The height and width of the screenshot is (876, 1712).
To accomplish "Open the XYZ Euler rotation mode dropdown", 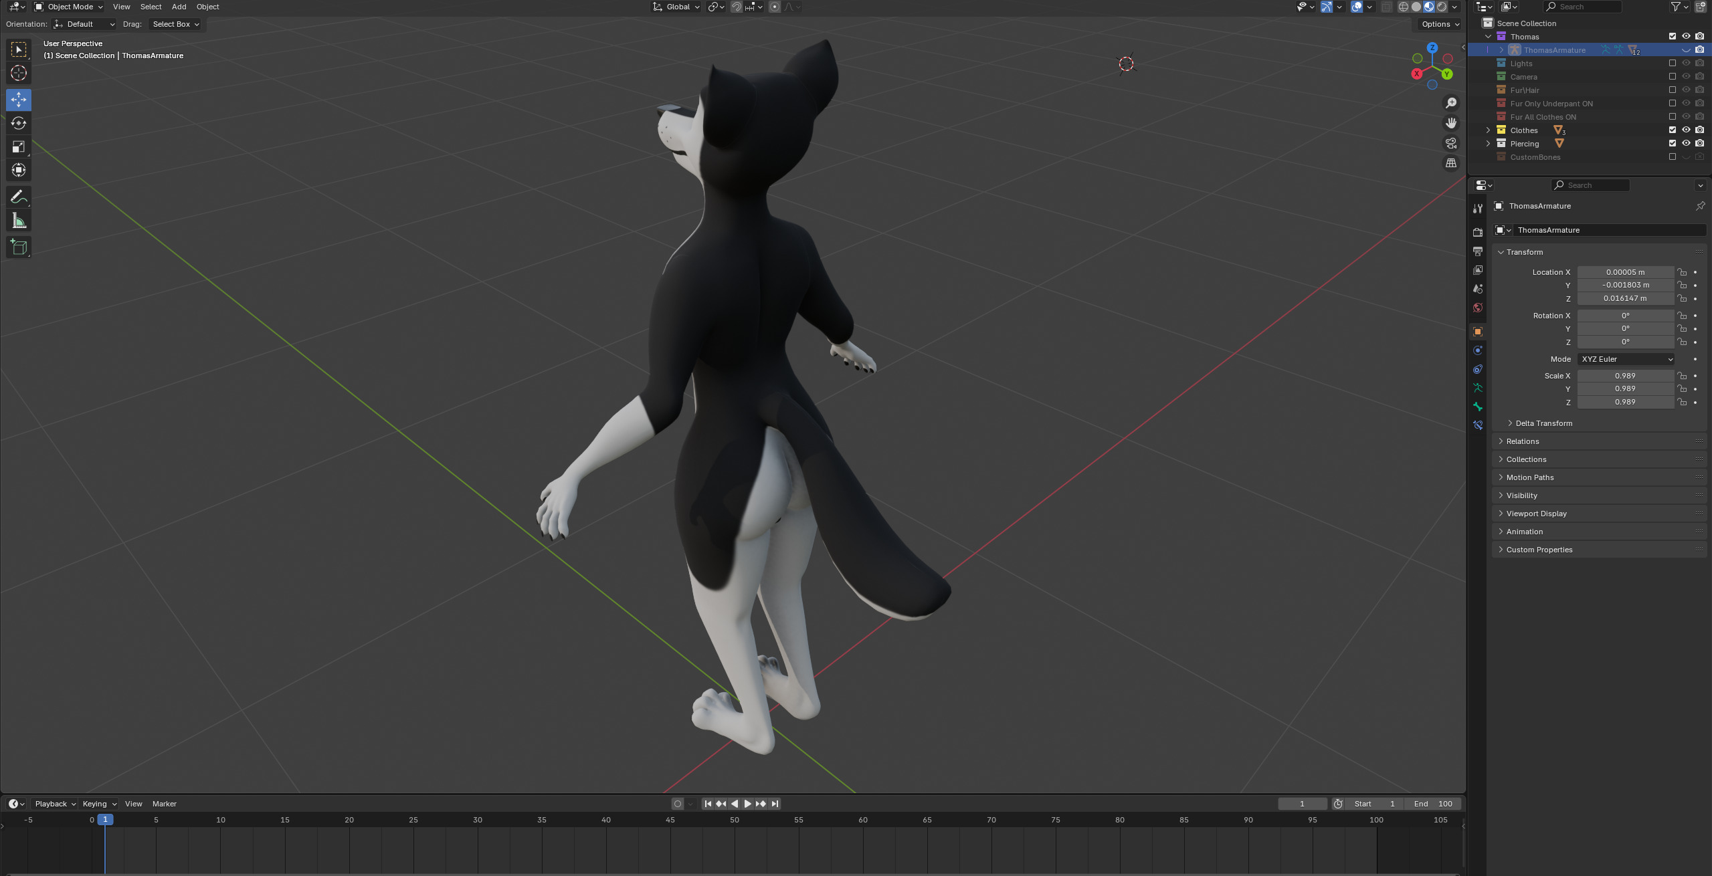I will [x=1626, y=359].
